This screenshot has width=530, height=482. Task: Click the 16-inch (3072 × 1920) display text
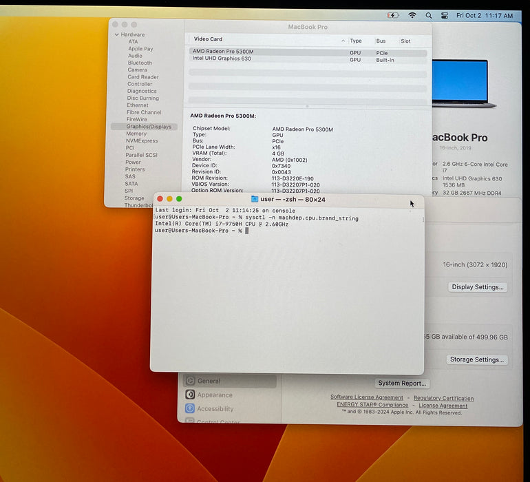click(475, 264)
